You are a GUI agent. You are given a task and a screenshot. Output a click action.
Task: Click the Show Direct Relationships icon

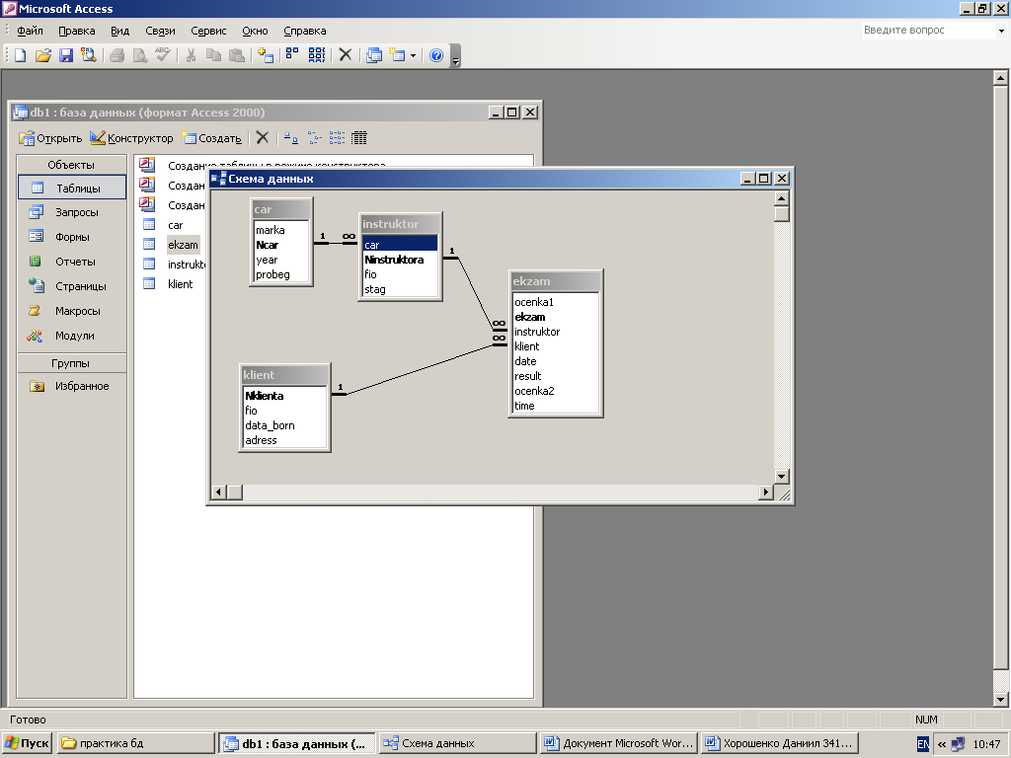292,55
